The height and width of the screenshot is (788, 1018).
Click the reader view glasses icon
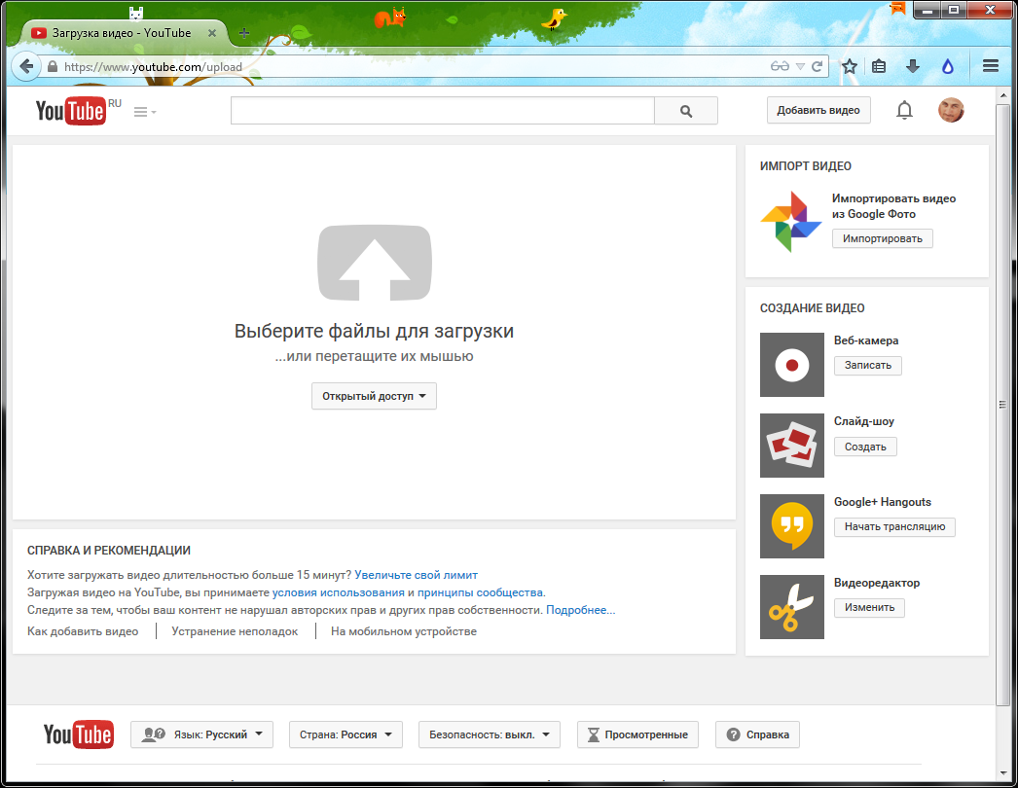[x=780, y=66]
